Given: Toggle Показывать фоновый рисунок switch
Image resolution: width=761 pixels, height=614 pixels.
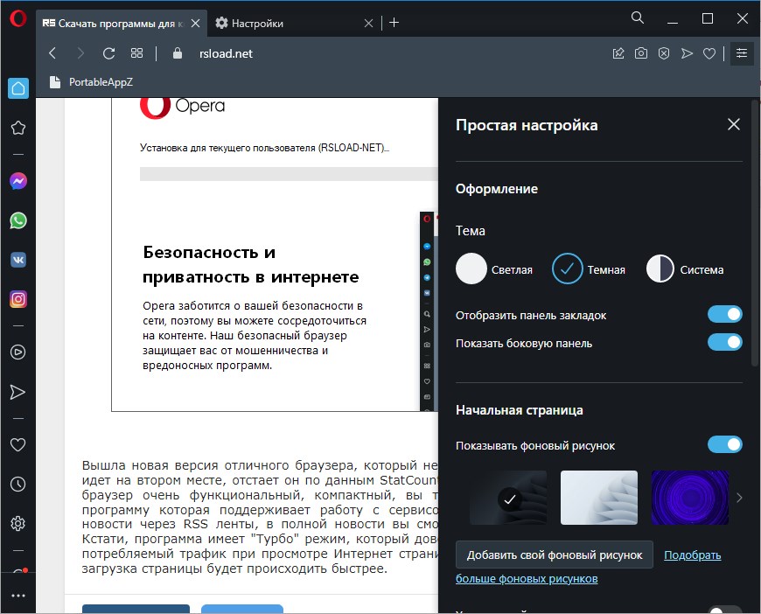Looking at the screenshot, I should pyautogui.click(x=724, y=444).
